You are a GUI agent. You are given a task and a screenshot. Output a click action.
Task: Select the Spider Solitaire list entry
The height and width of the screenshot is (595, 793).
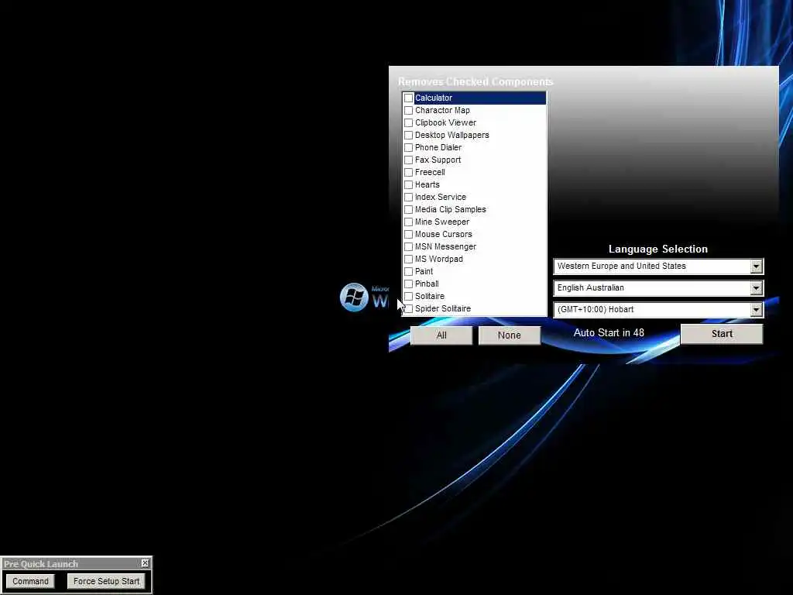pos(475,308)
